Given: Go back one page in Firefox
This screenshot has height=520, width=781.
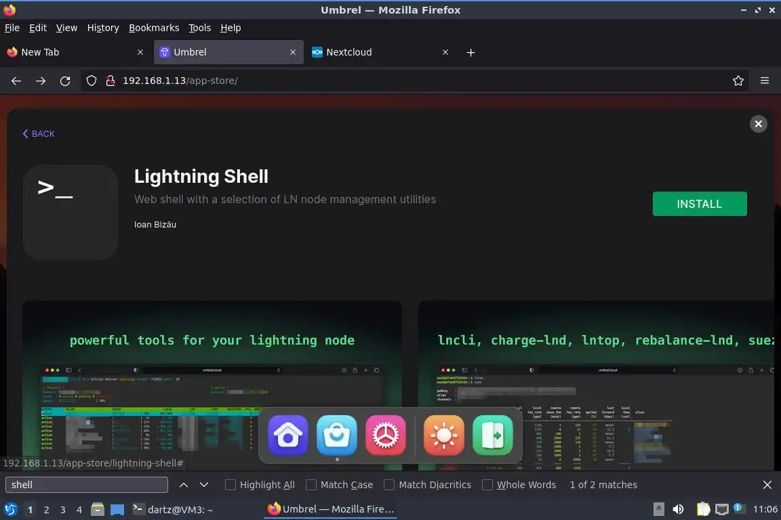Looking at the screenshot, I should (16, 81).
